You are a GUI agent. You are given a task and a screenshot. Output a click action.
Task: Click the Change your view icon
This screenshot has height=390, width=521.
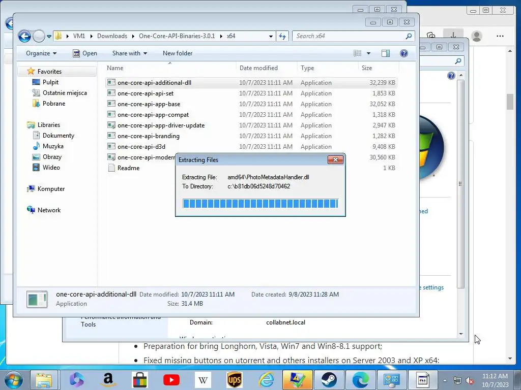[x=358, y=53]
